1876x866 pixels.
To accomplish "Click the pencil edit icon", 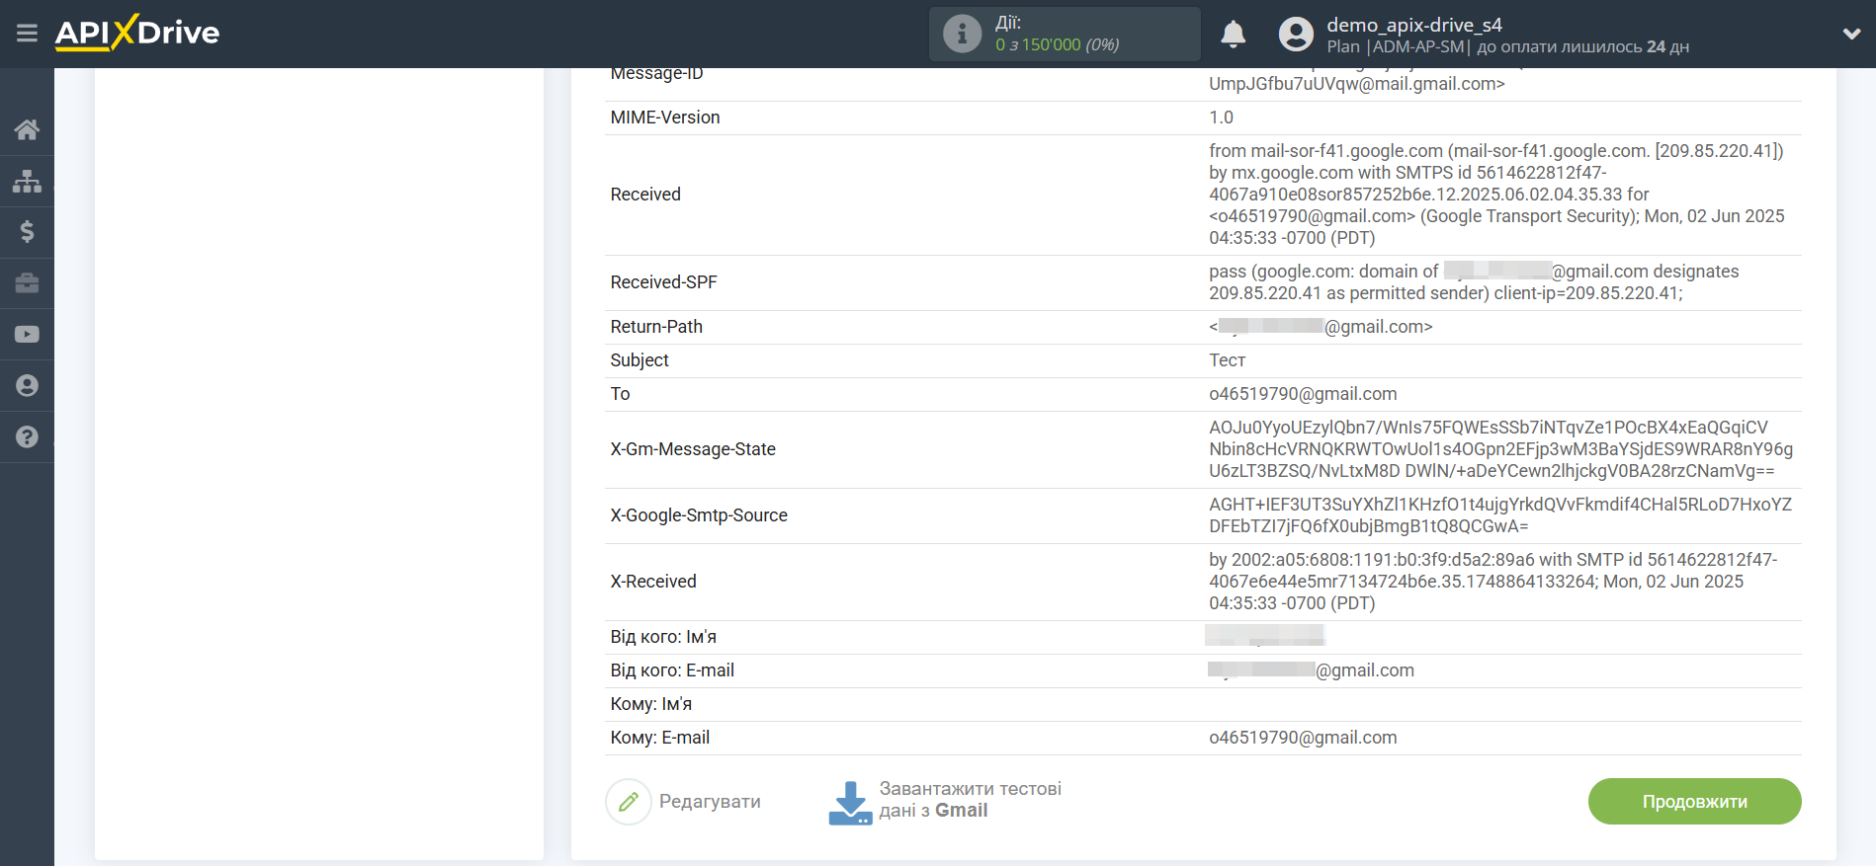I will click(629, 802).
